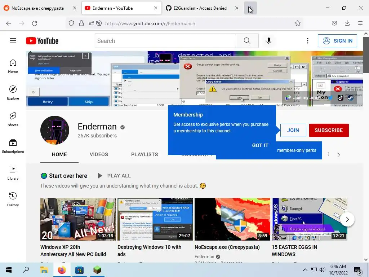Go to Home in sidebar

point(13,66)
